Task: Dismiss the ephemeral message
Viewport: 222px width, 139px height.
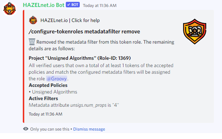Action: 89,129
